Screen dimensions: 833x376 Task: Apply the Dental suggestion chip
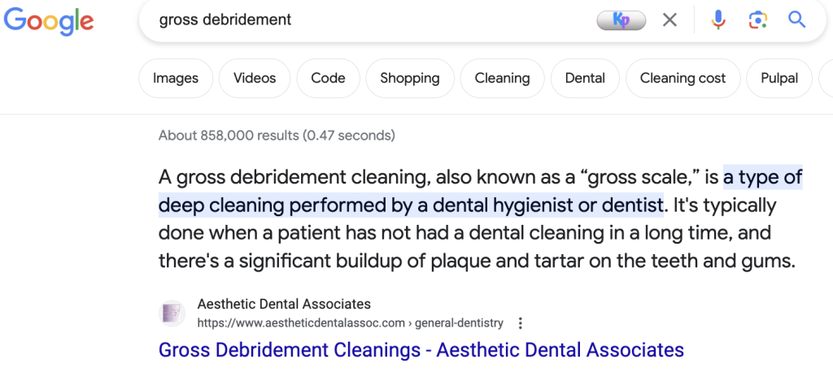coord(585,79)
